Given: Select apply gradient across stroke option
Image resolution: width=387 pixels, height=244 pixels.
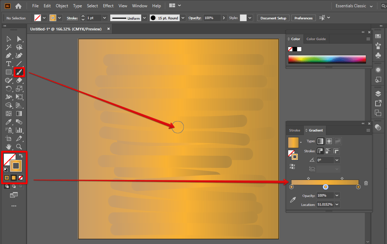Looking at the screenshot, I should click(x=336, y=151).
